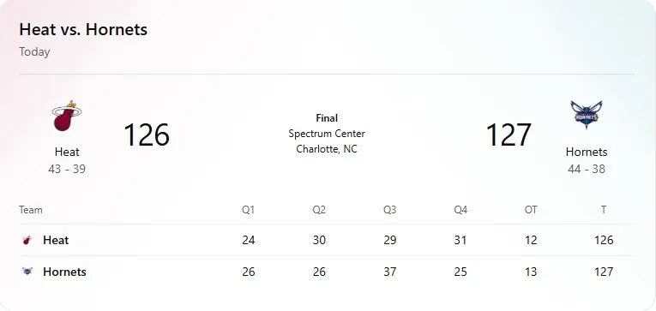
Task: Click the Q1 column header
Action: point(248,210)
